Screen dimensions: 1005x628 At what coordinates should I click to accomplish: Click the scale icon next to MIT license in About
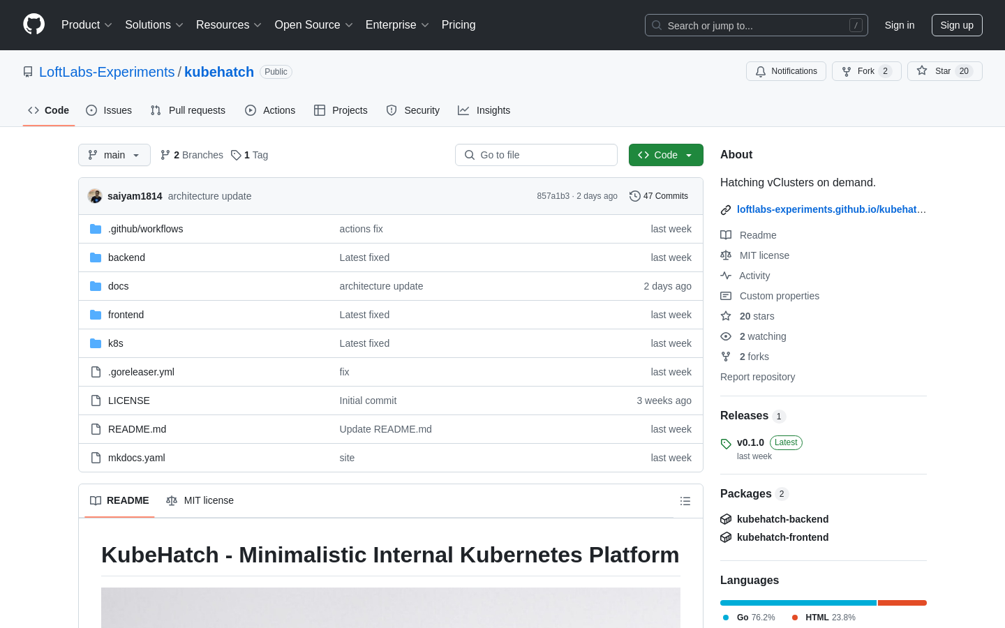click(x=726, y=255)
